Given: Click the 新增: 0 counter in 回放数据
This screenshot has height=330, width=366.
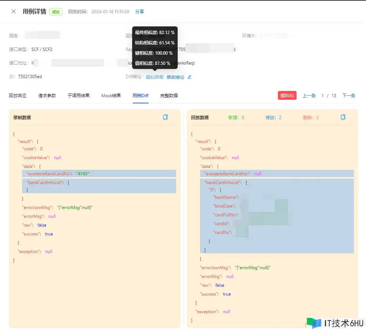Looking at the screenshot, I should tap(236, 118).
